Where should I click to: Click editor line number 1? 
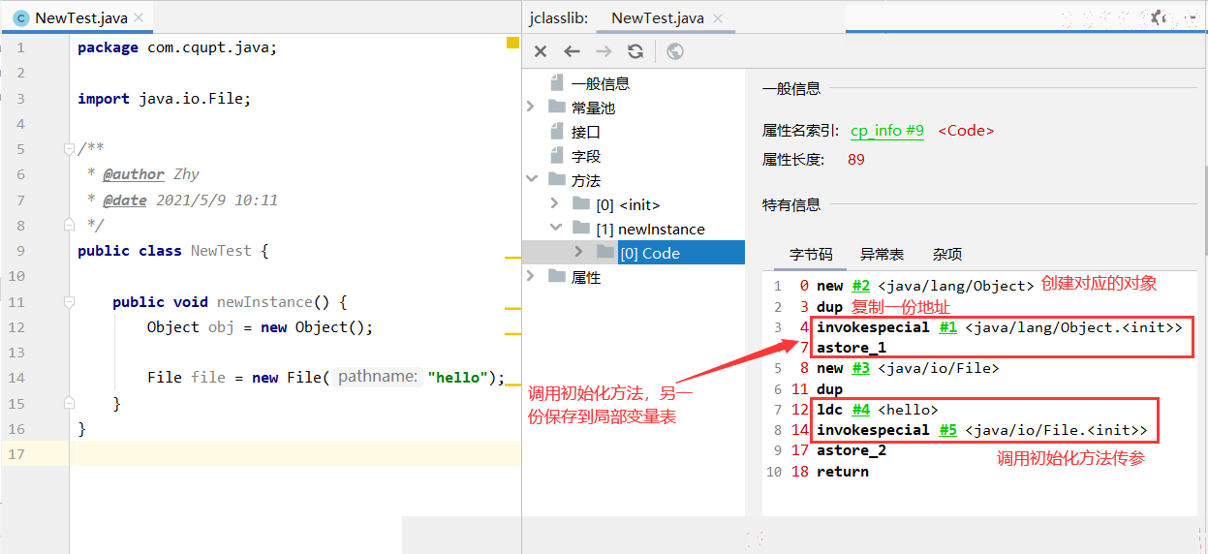[20, 47]
